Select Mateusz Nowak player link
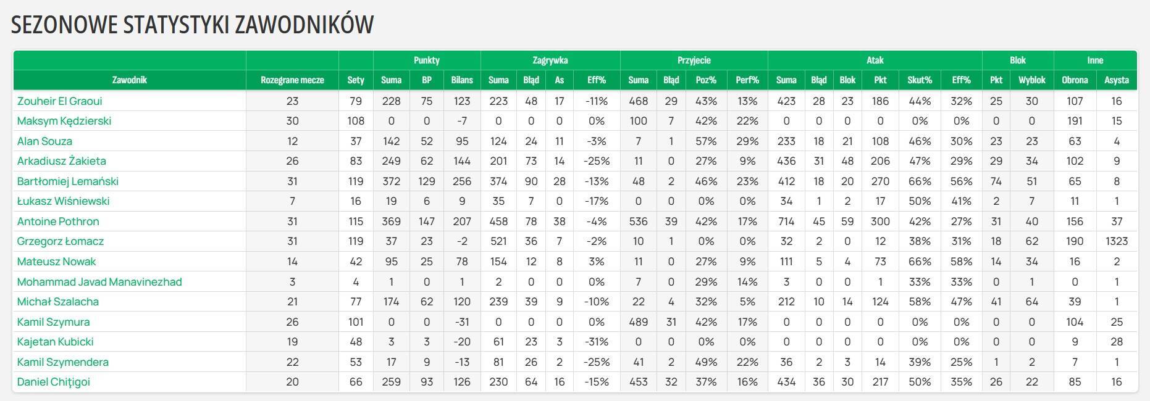The height and width of the screenshot is (401, 1150). tap(57, 262)
